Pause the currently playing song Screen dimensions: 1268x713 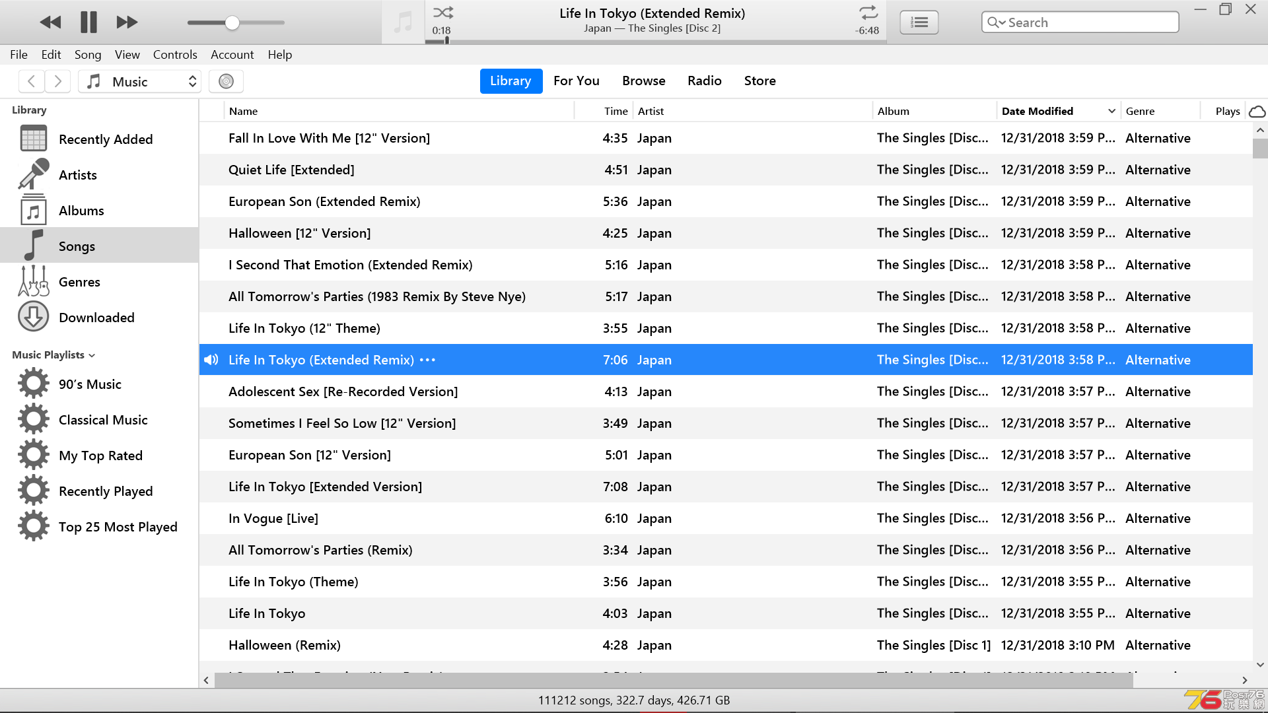tap(88, 22)
